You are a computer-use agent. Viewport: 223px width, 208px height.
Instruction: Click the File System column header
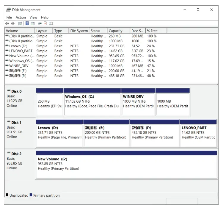(79, 31)
